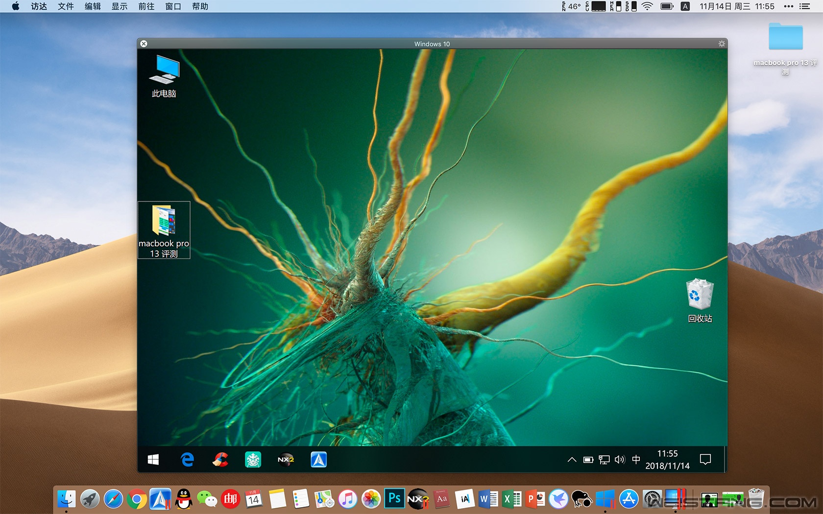Image resolution: width=823 pixels, height=514 pixels.
Task: Open Photoshop from the Dock
Action: (394, 499)
